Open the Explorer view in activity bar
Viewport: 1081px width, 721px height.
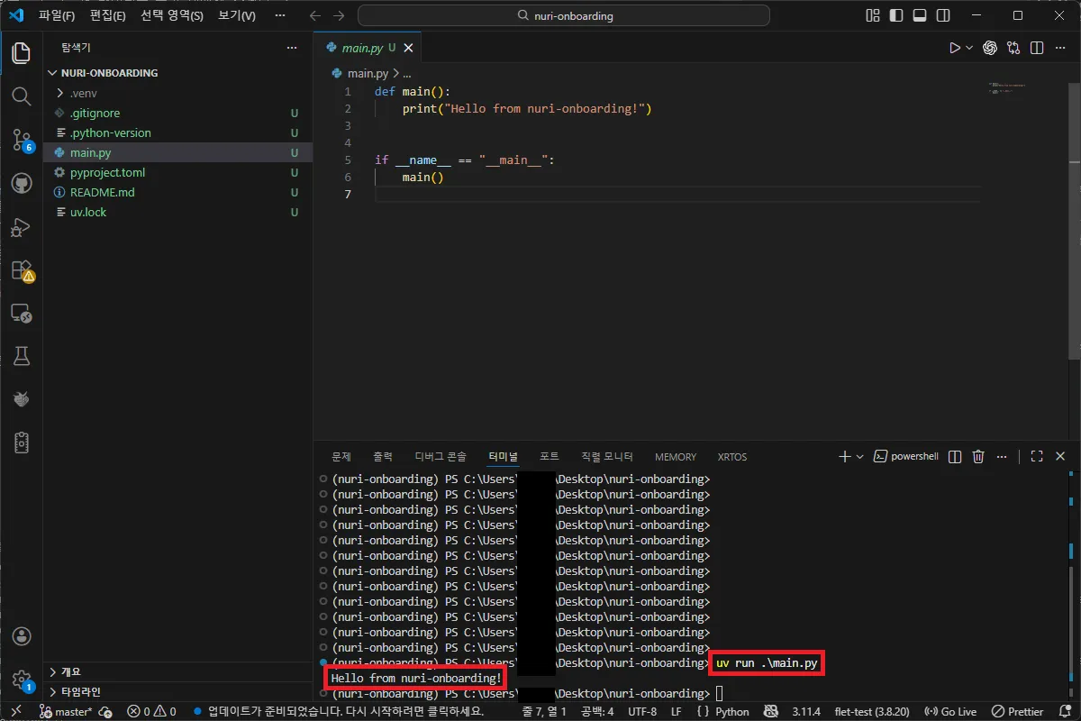click(21, 53)
